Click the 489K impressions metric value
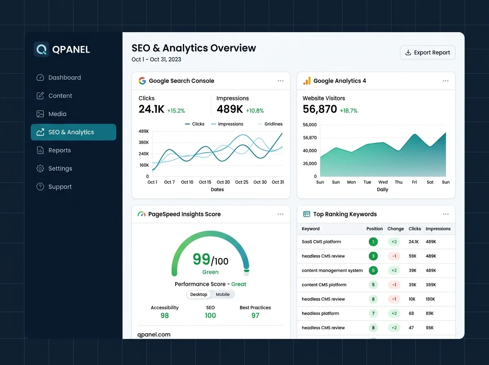Image resolution: width=489 pixels, height=365 pixels. (229, 109)
